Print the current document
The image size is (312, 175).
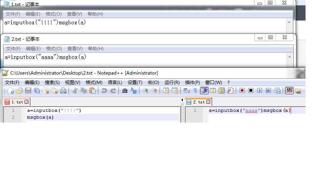point(63,91)
